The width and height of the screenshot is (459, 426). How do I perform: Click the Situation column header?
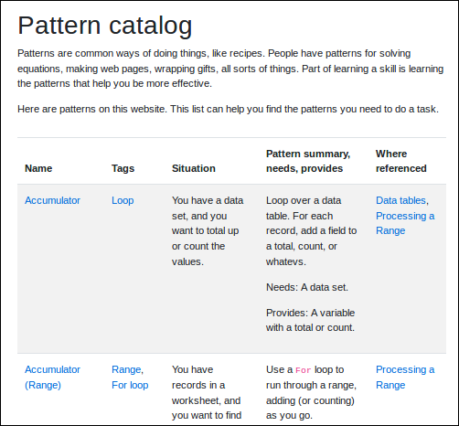pyautogui.click(x=194, y=168)
